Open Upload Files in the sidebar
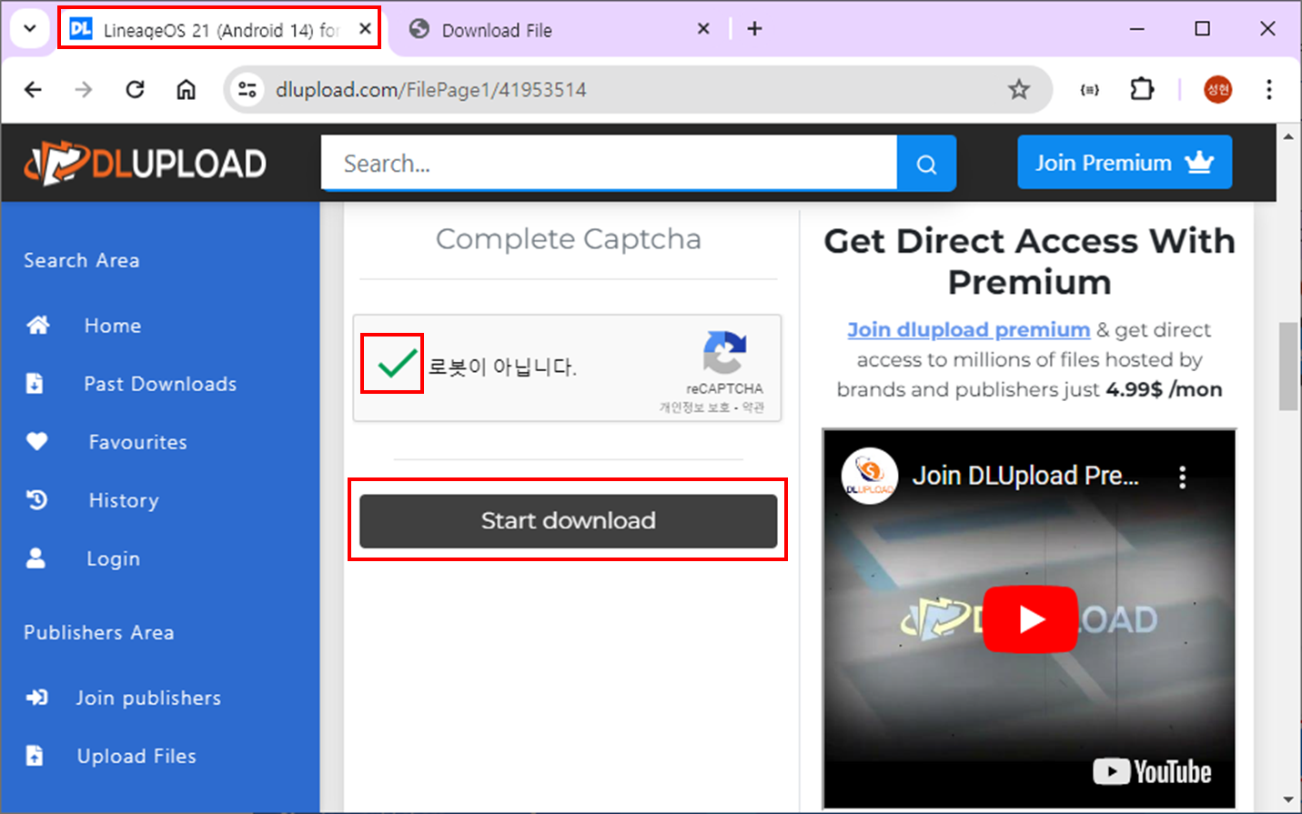1302x814 pixels. click(136, 756)
